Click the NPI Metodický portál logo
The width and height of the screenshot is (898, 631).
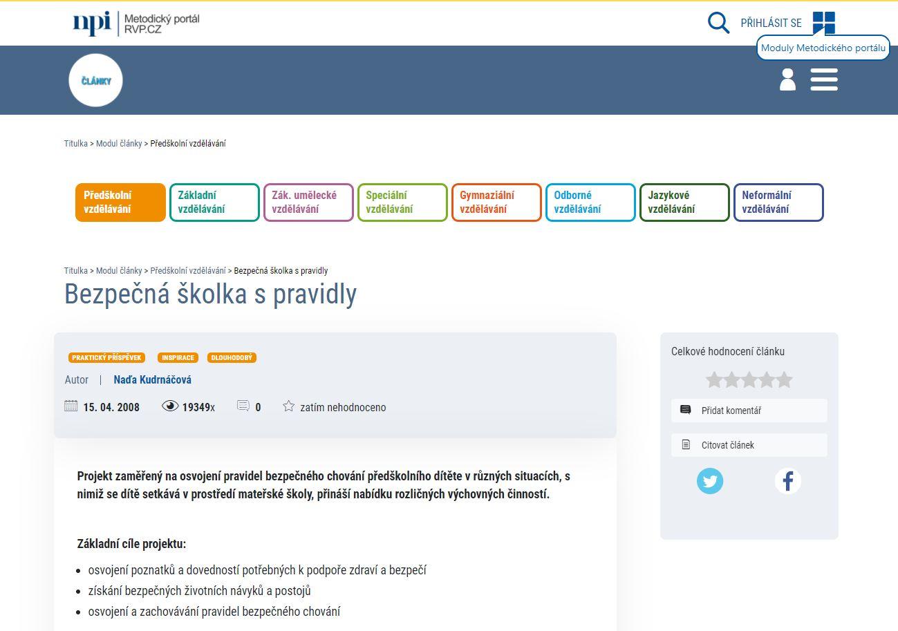pos(136,23)
